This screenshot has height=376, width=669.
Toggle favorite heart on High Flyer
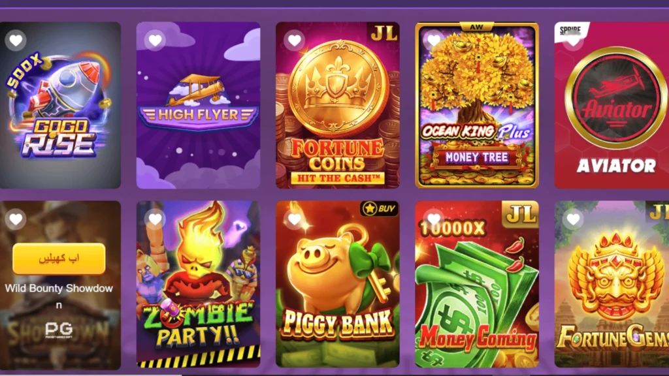155,40
